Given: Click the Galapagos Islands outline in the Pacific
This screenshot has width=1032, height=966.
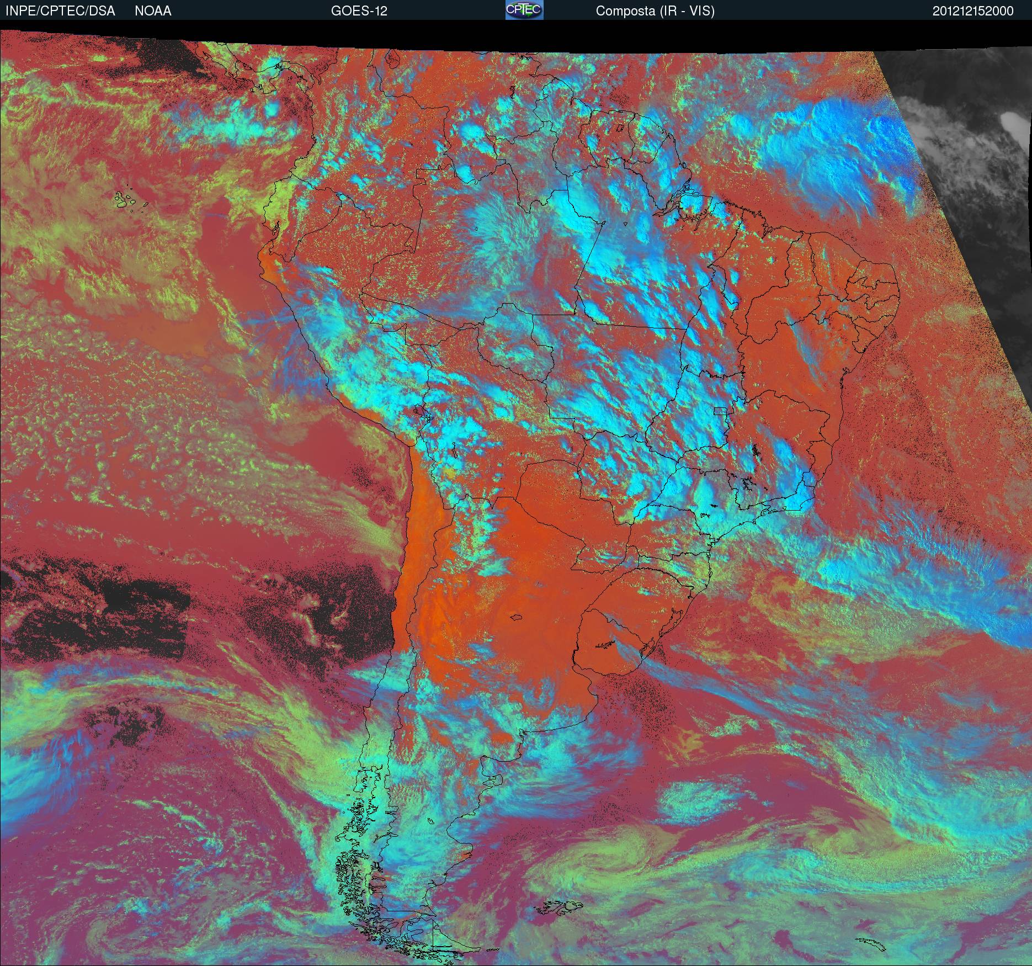Looking at the screenshot, I should (131, 200).
